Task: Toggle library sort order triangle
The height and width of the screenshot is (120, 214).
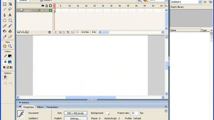Action: point(211,30)
